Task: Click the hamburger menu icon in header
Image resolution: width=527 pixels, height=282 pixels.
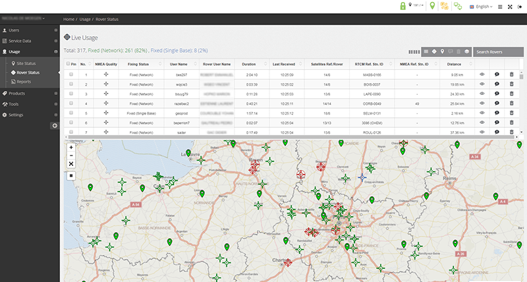Action: pos(499,7)
